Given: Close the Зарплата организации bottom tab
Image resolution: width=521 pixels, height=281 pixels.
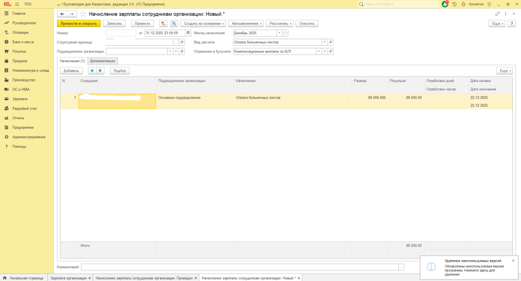Looking at the screenshot, I should point(90,278).
